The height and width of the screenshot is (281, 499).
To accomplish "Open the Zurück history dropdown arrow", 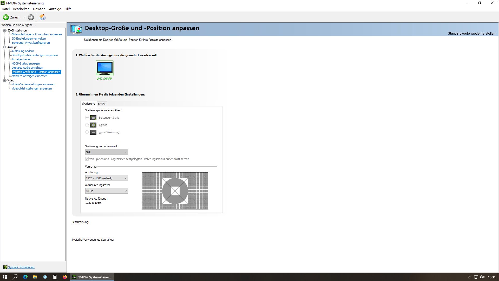I will [25, 17].
